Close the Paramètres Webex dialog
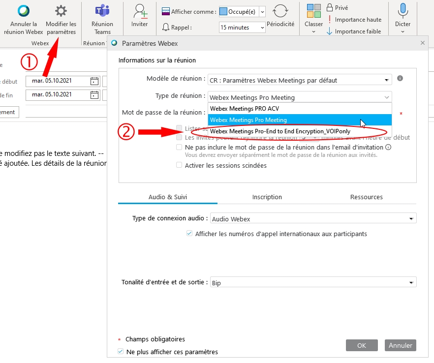 click(x=422, y=43)
